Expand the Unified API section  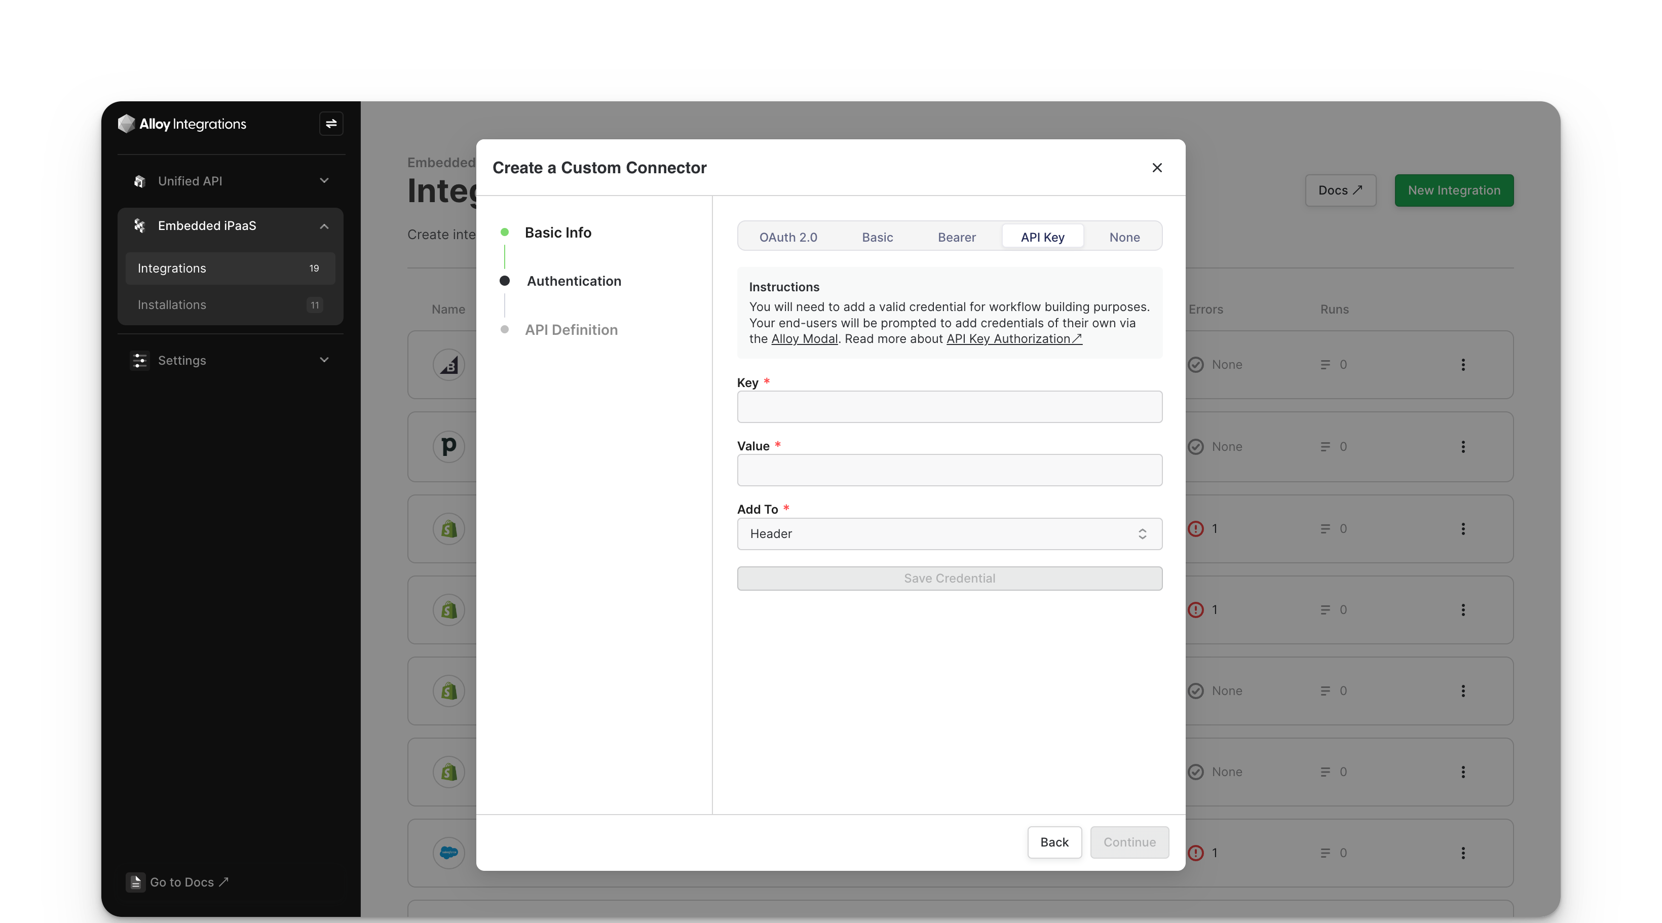(324, 181)
